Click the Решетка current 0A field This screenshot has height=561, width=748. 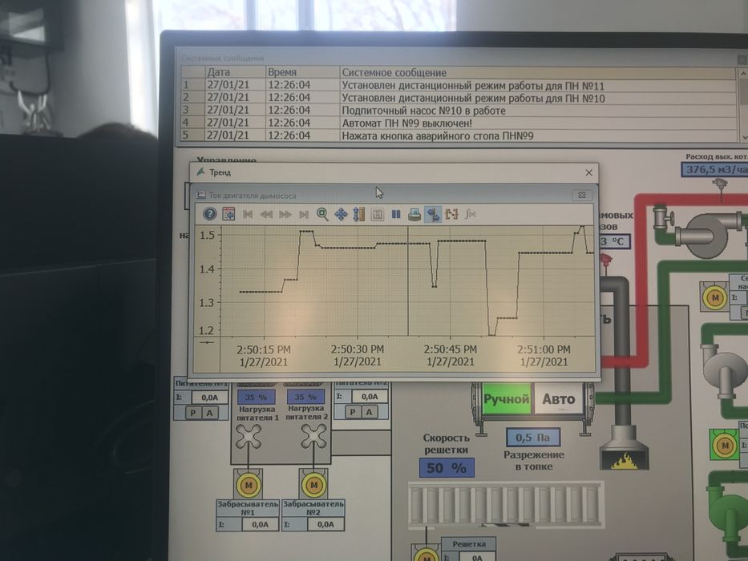point(477,556)
